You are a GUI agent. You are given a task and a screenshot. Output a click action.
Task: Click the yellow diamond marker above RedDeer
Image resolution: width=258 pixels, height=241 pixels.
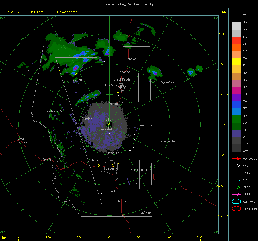tap(118, 93)
